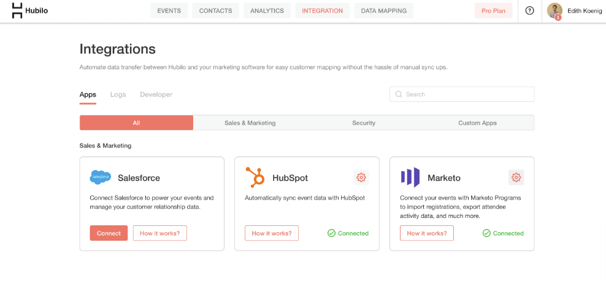Screen dimensions: 606x291
Task: Open the help question mark icon
Action: click(529, 11)
